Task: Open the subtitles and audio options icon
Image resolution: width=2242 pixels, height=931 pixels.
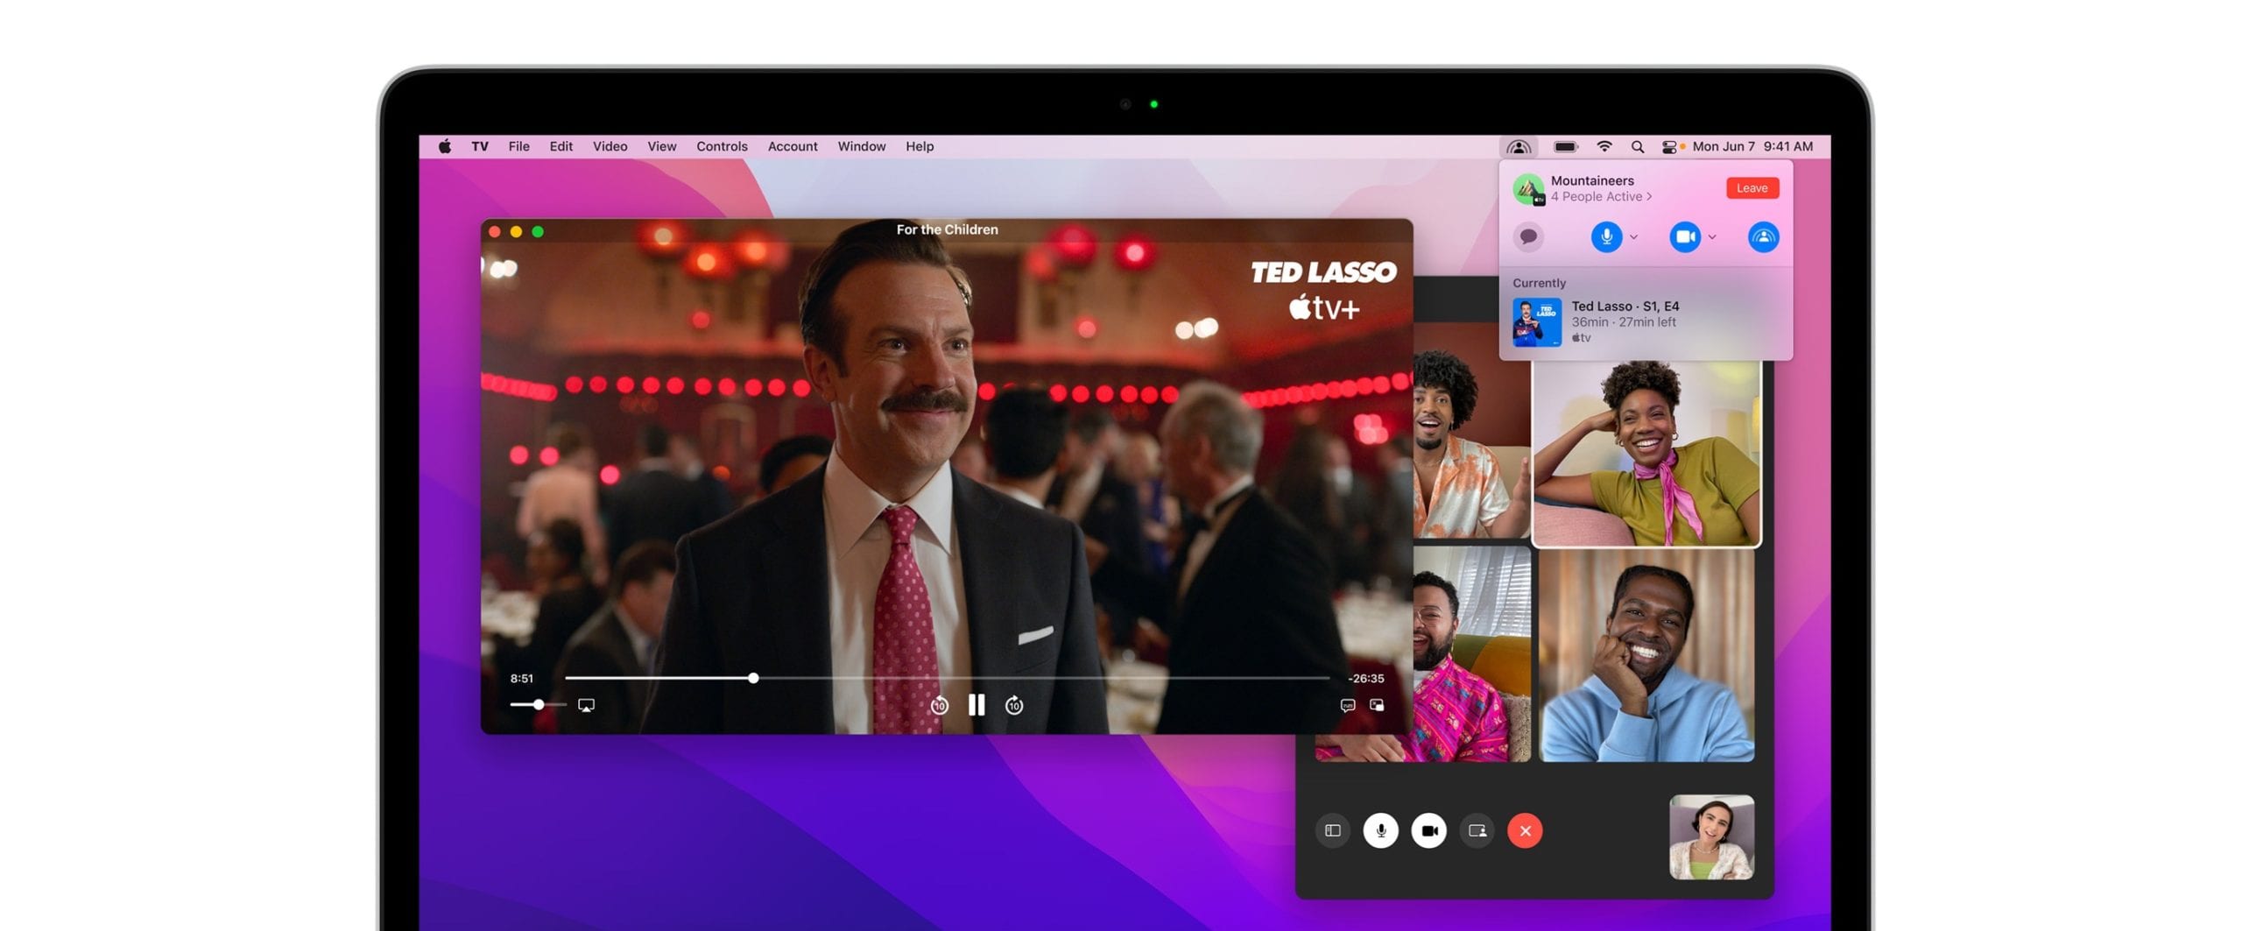Action: [1347, 705]
